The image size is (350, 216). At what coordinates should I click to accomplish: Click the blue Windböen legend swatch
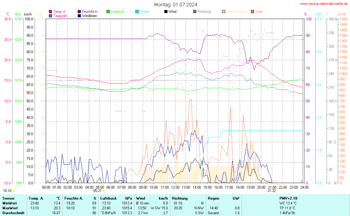(x=80, y=16)
